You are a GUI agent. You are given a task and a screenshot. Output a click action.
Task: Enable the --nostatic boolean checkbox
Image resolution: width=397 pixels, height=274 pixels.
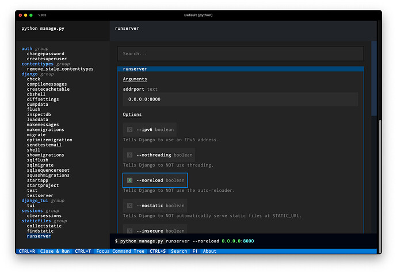click(129, 206)
